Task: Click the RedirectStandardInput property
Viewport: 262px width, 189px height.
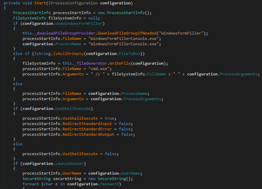Action: 87,124
